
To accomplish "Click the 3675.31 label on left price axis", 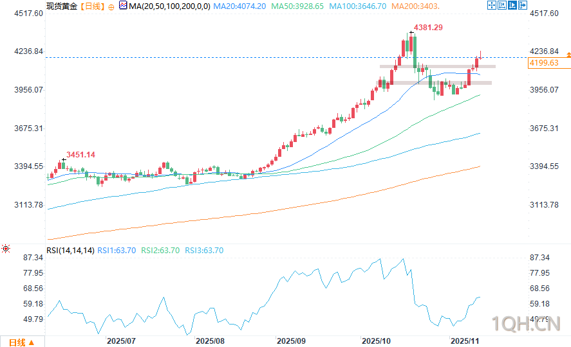I will pyautogui.click(x=28, y=129).
